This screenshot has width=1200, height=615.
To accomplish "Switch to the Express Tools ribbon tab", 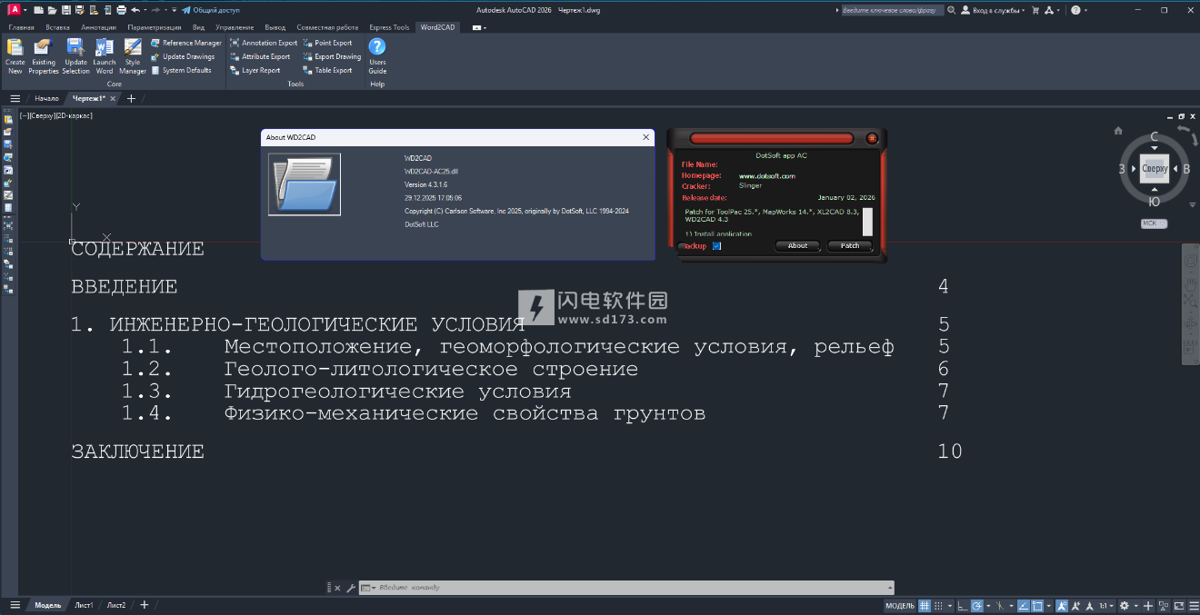I will [388, 27].
